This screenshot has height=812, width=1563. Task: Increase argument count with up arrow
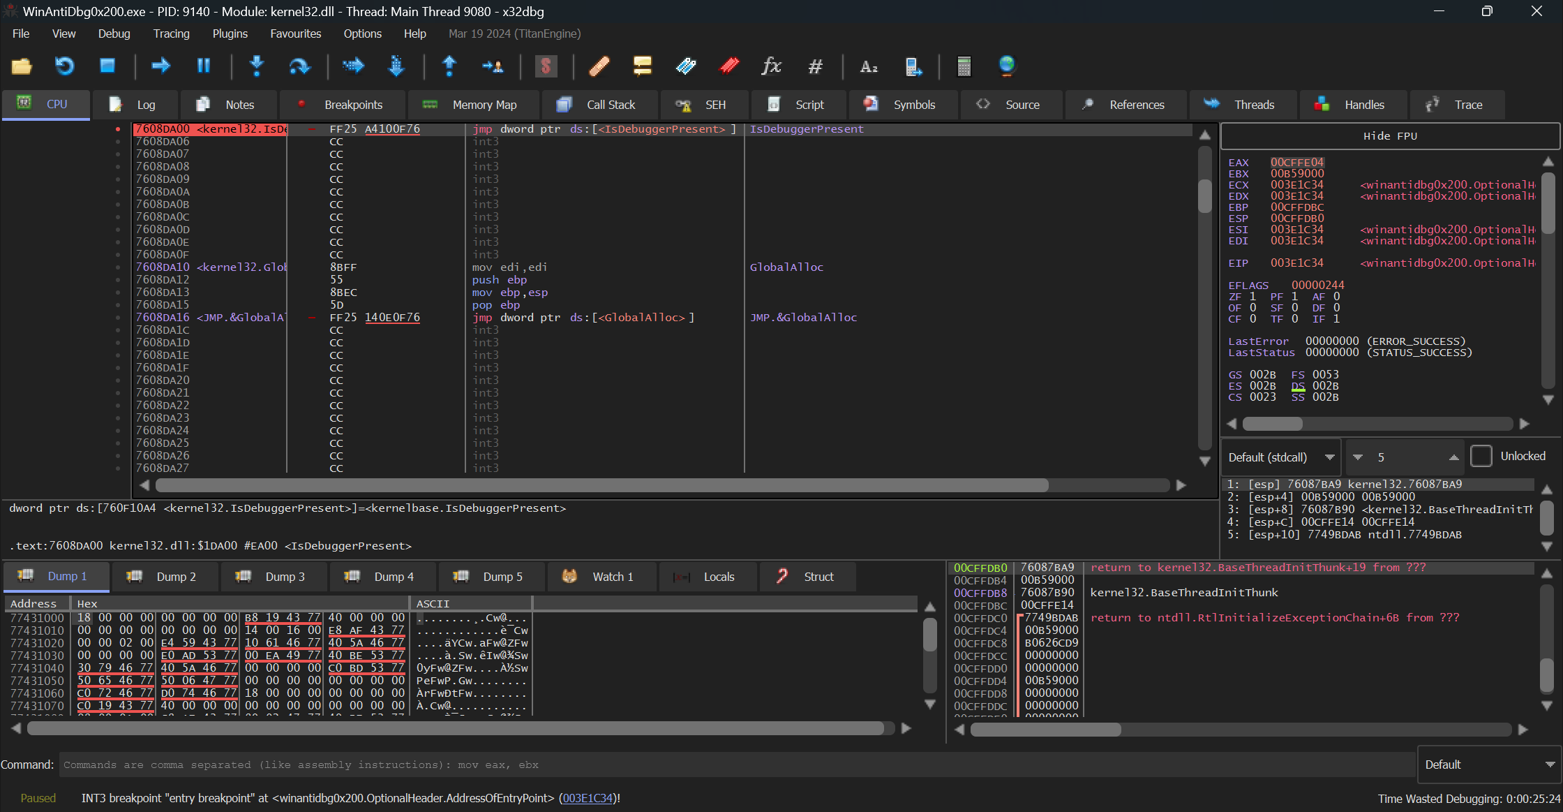[1454, 457]
